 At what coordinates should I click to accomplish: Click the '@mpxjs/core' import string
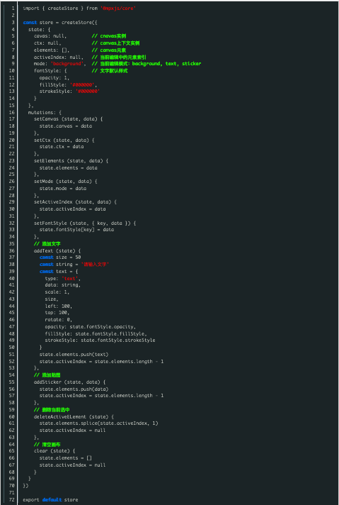tap(117, 9)
